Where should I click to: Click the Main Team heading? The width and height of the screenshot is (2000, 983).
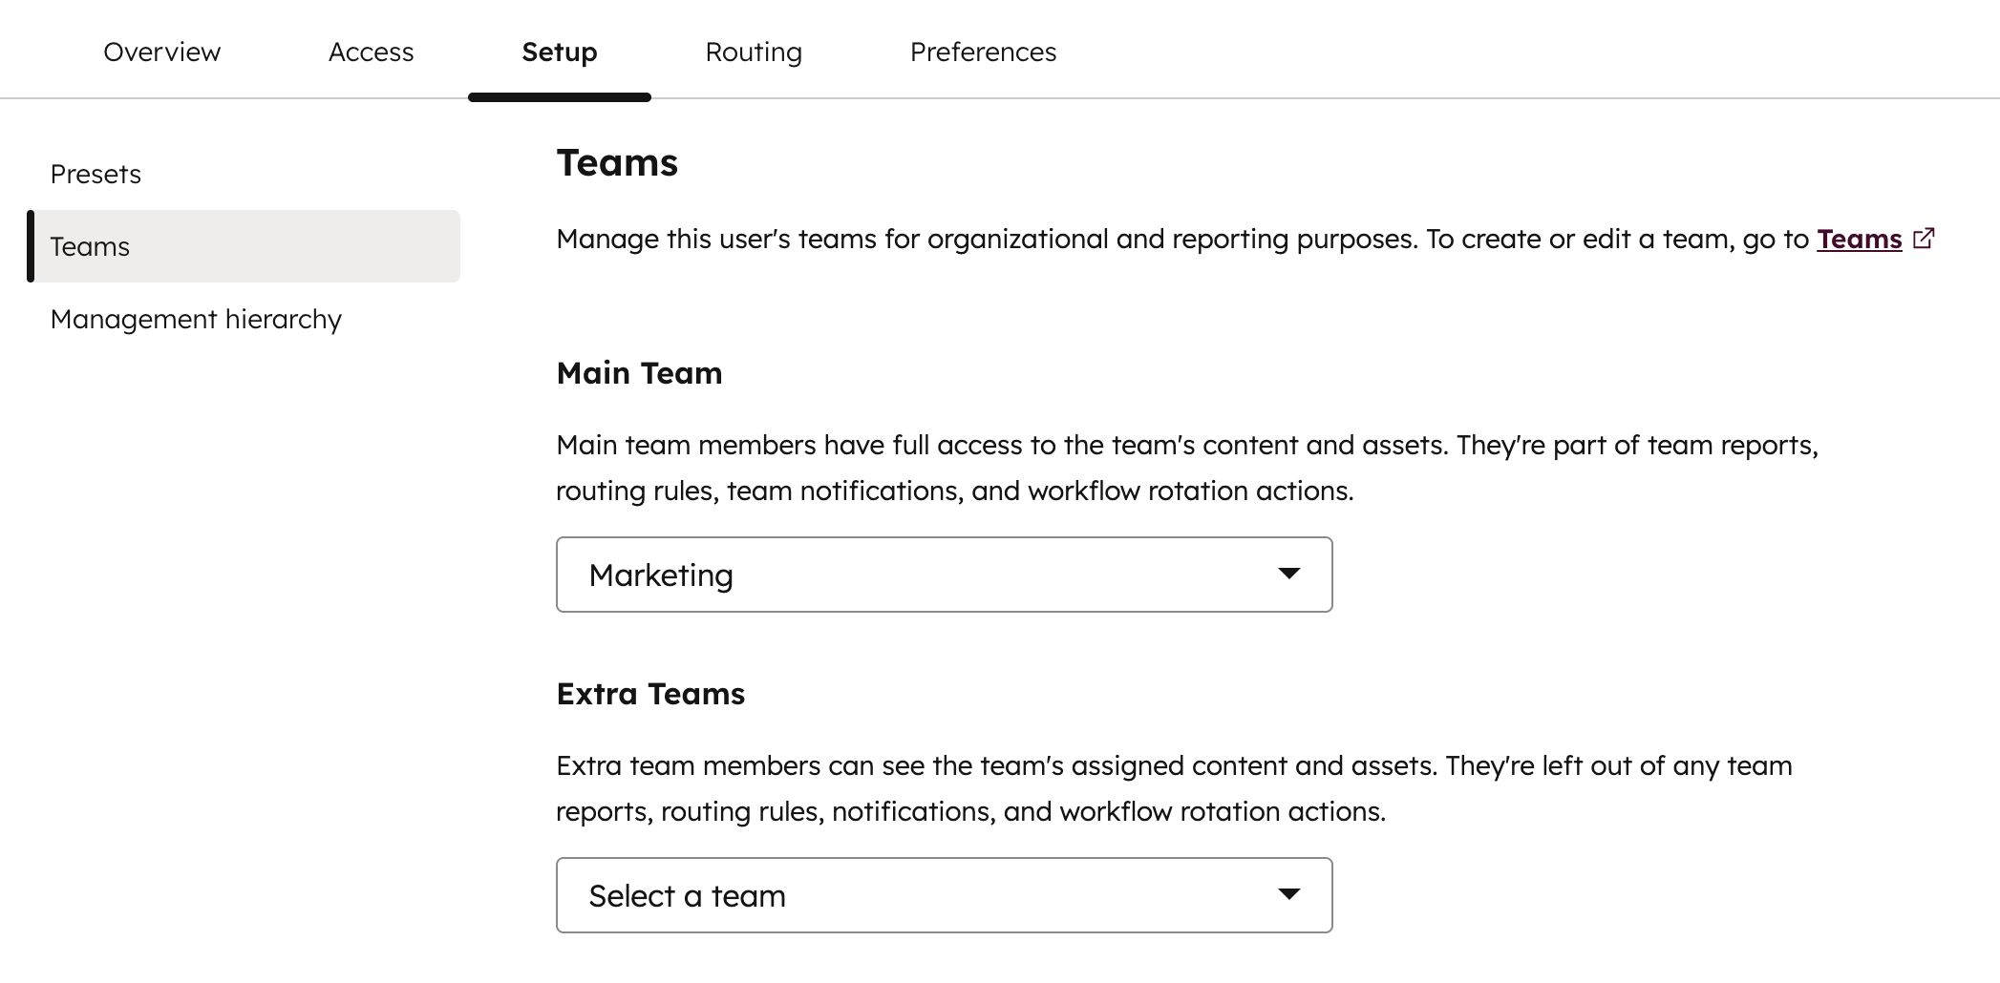click(x=639, y=373)
